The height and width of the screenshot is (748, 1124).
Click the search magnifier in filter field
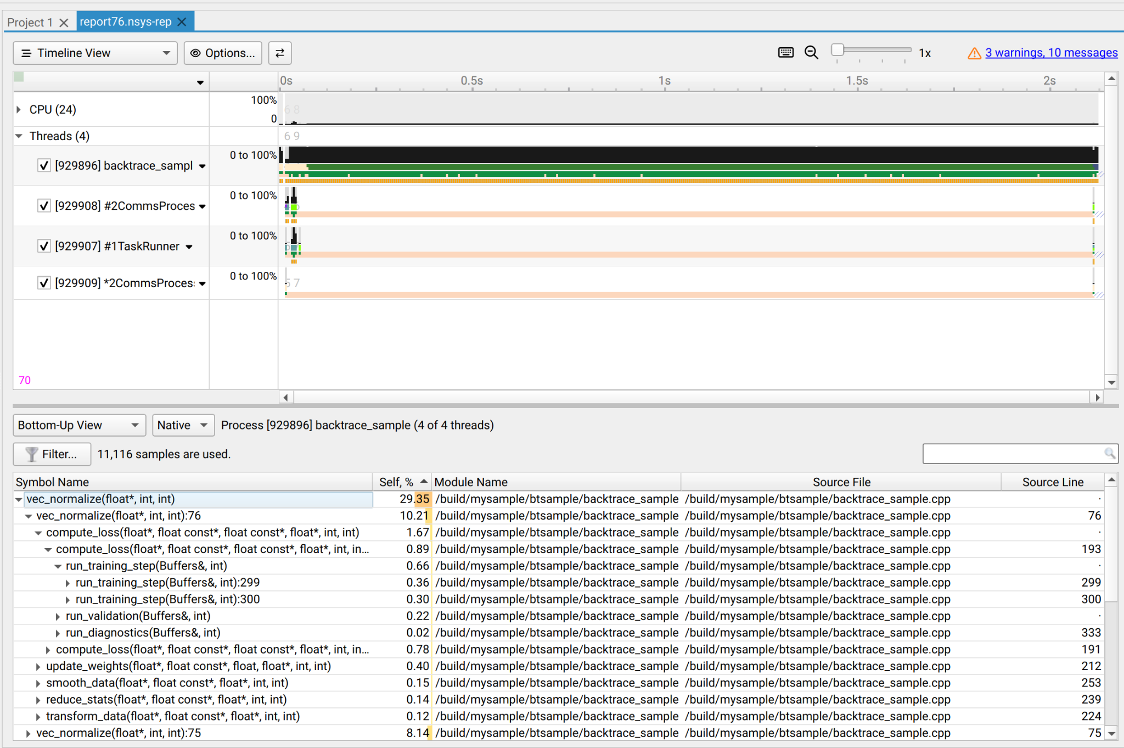click(x=1109, y=454)
